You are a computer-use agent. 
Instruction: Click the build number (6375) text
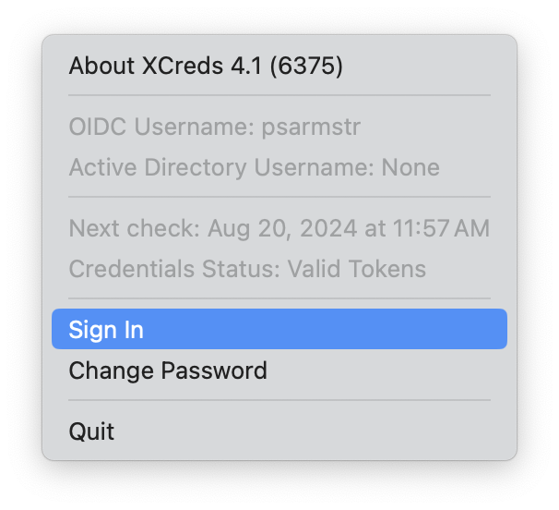(x=306, y=67)
